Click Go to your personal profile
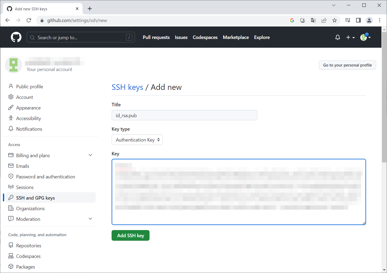This screenshot has height=273, width=387. (x=347, y=65)
